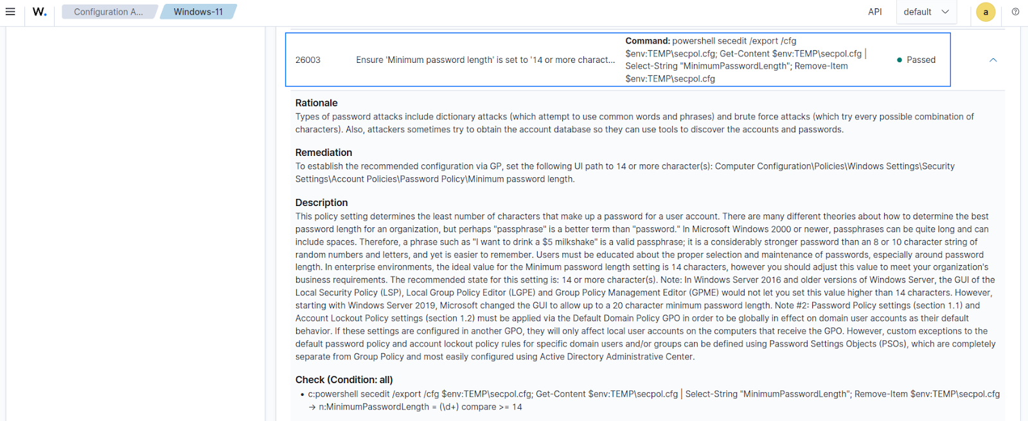Viewport: 1028px width, 421px height.
Task: Click the Description section heading
Action: (321, 202)
